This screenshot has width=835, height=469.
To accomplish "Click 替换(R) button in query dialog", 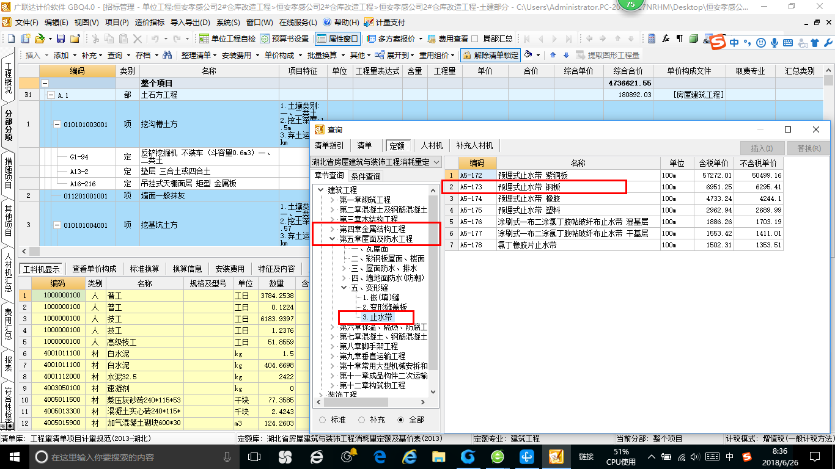I will (x=809, y=148).
